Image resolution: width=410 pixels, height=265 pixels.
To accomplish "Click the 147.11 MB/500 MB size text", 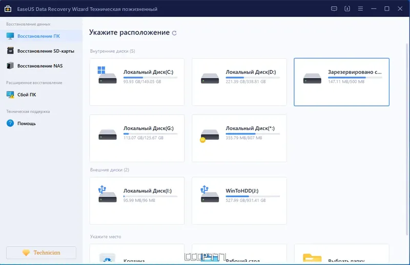I will [346, 82].
